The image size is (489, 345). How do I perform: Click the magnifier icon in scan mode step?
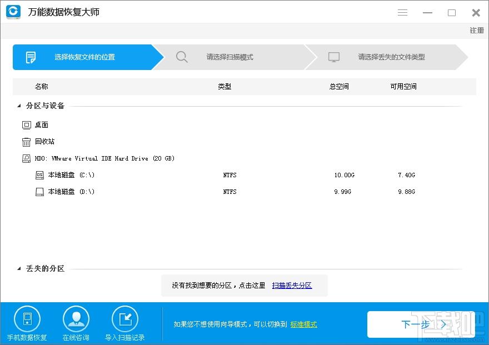pyautogui.click(x=182, y=57)
